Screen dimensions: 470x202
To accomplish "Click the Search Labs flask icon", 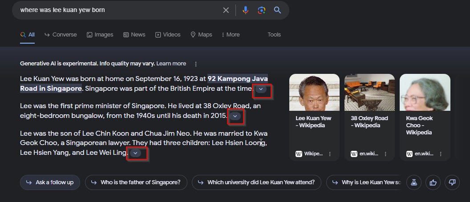I will pos(414,182).
